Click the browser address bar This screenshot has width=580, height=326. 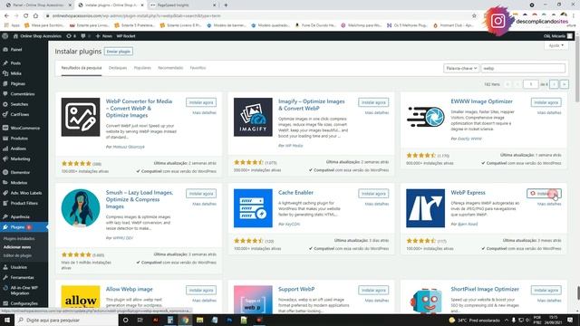259,16
